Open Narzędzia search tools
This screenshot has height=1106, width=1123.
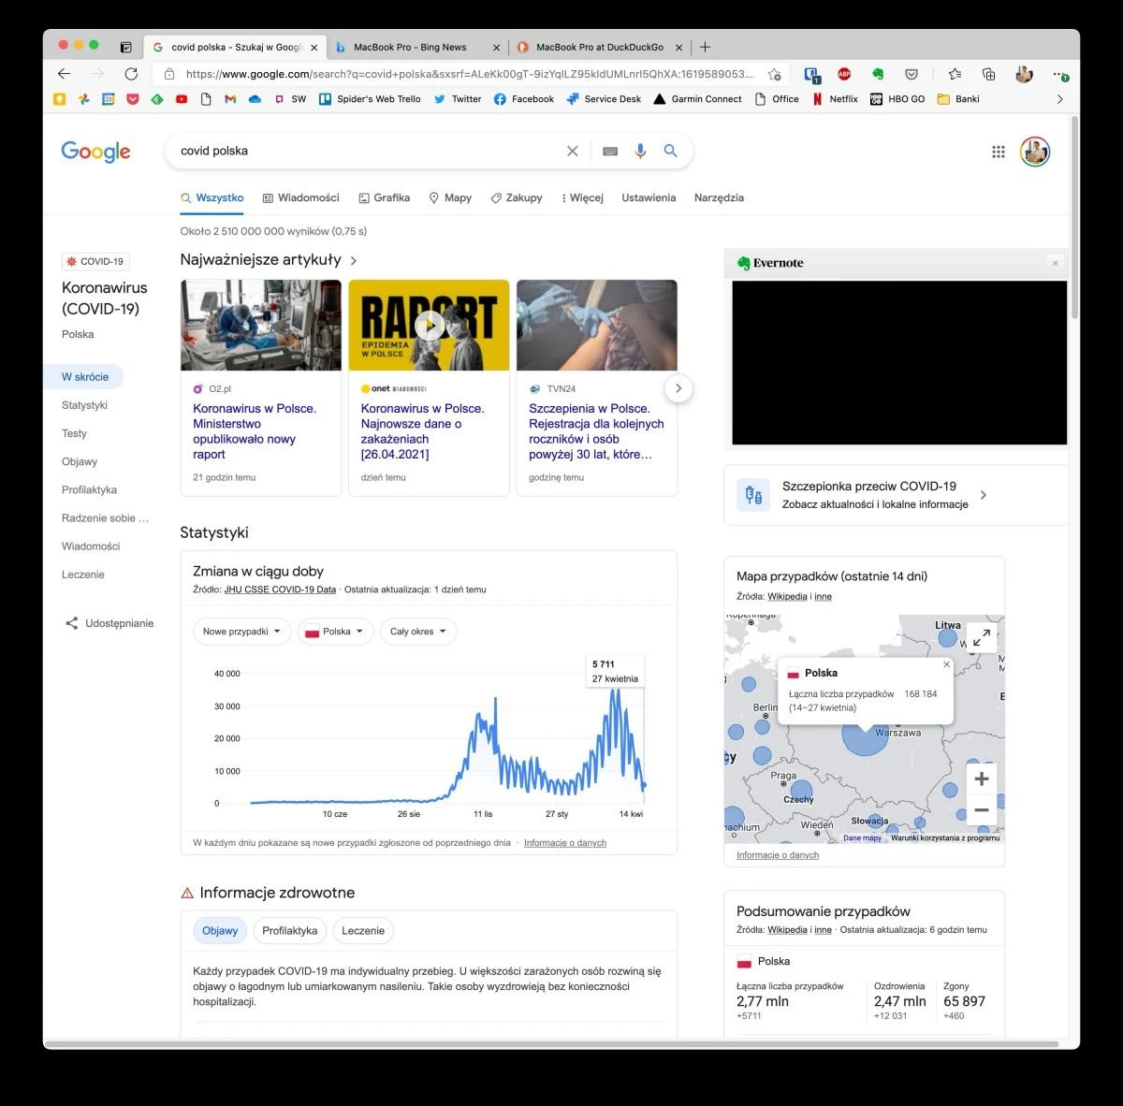click(719, 197)
